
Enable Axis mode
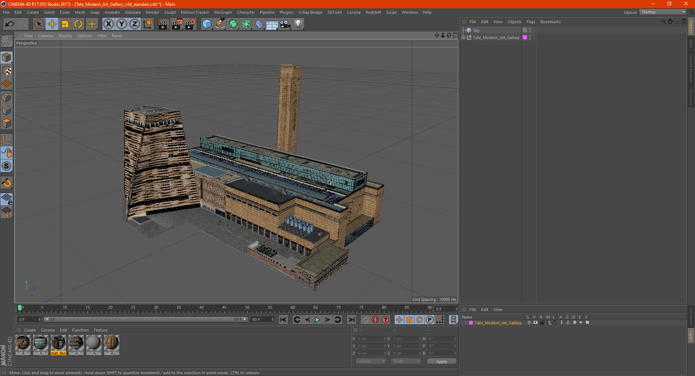click(7, 140)
